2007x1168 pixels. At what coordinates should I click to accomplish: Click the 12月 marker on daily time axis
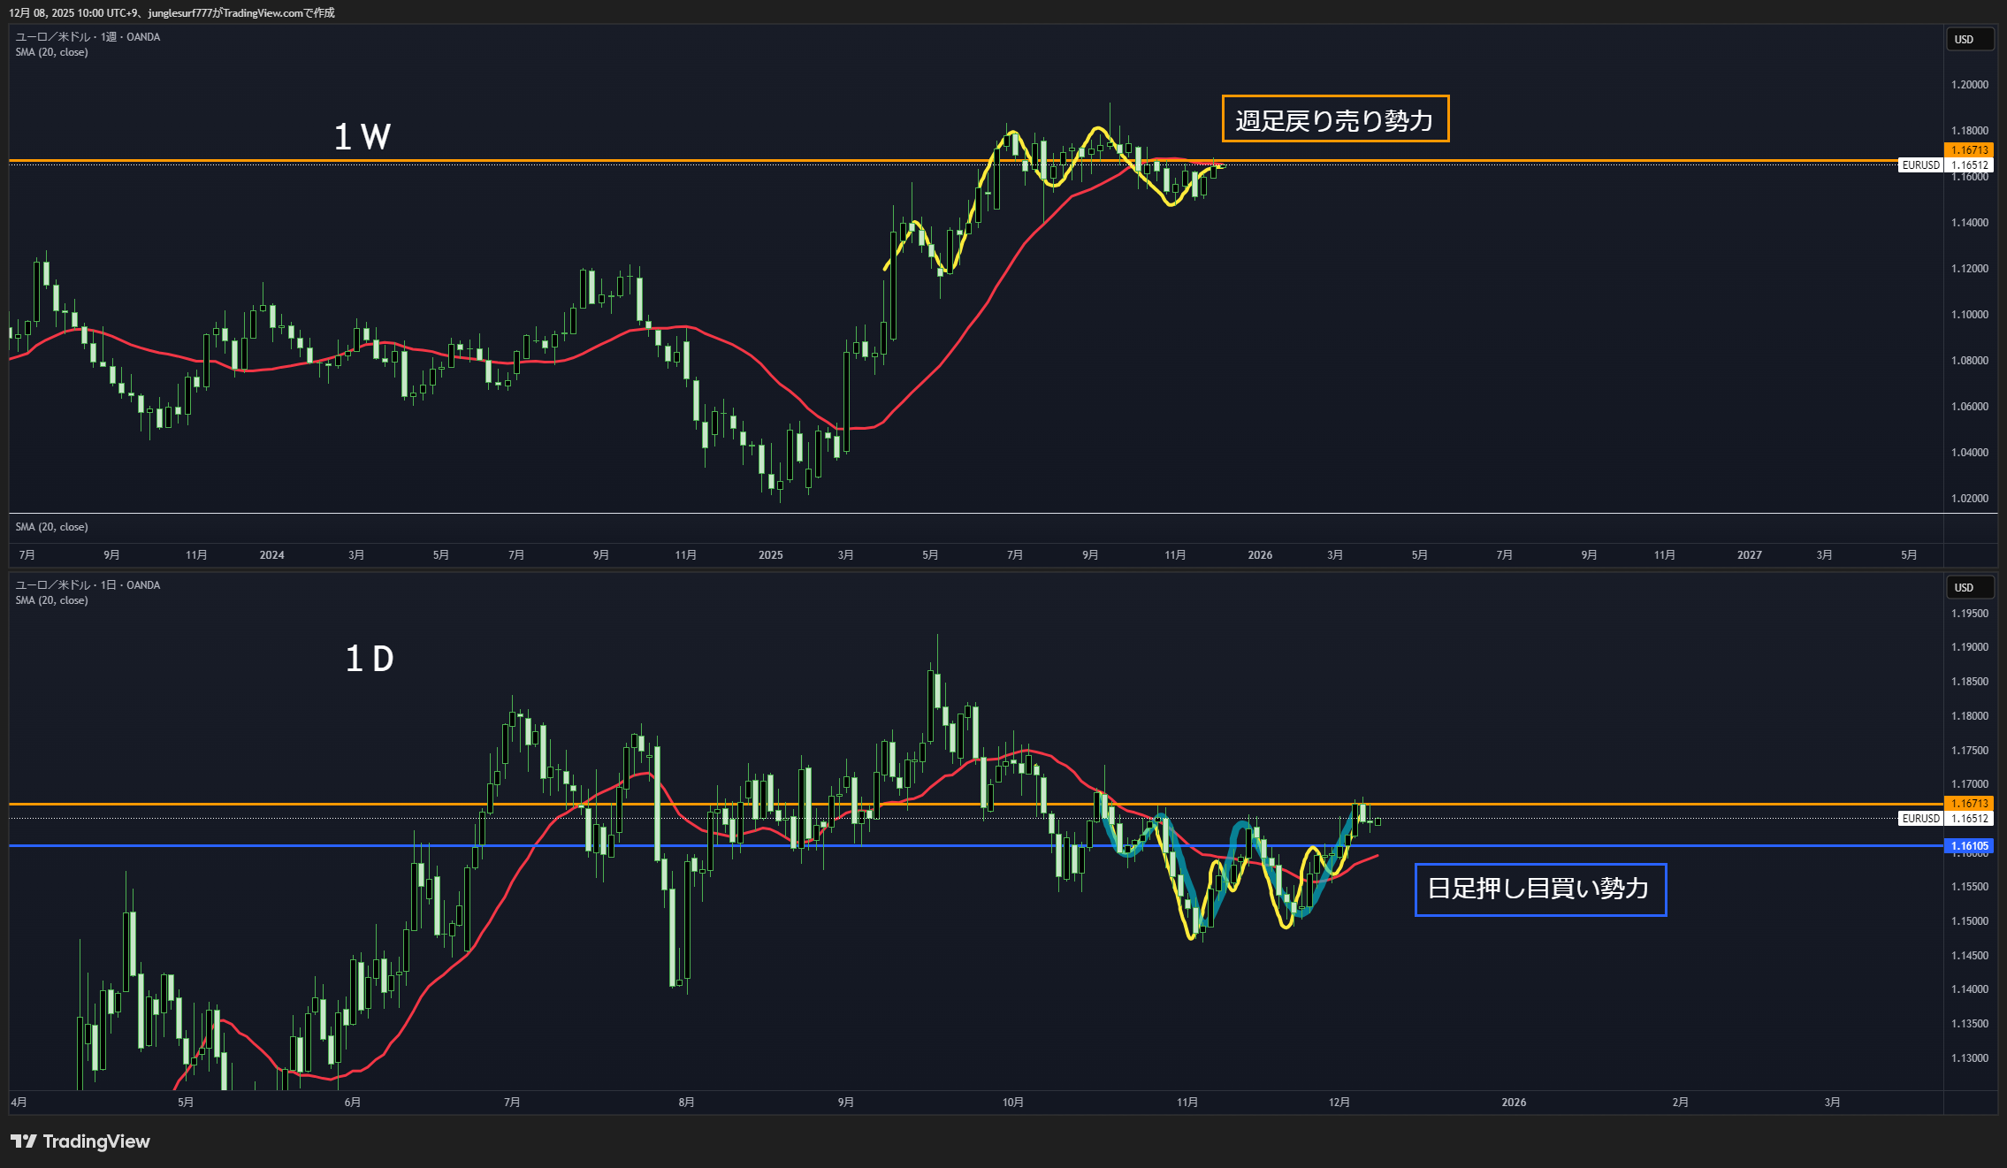pos(1339,1103)
